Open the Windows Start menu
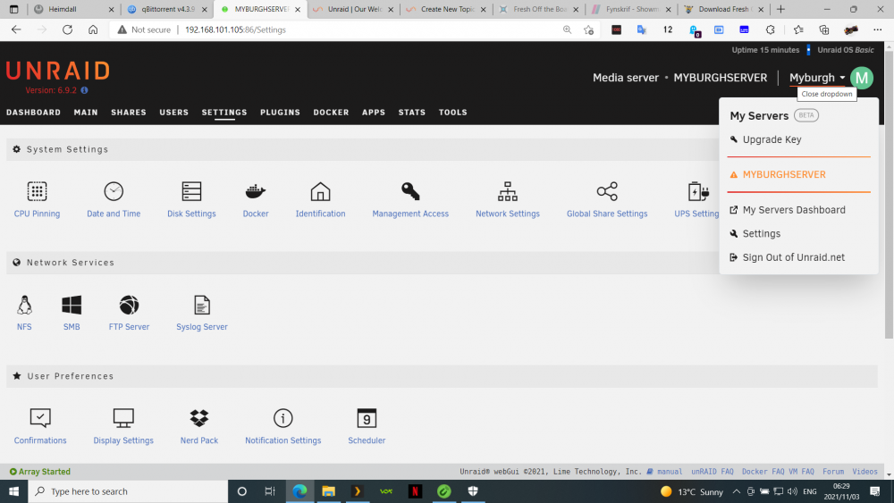Screen dimensions: 894x503 13,491
